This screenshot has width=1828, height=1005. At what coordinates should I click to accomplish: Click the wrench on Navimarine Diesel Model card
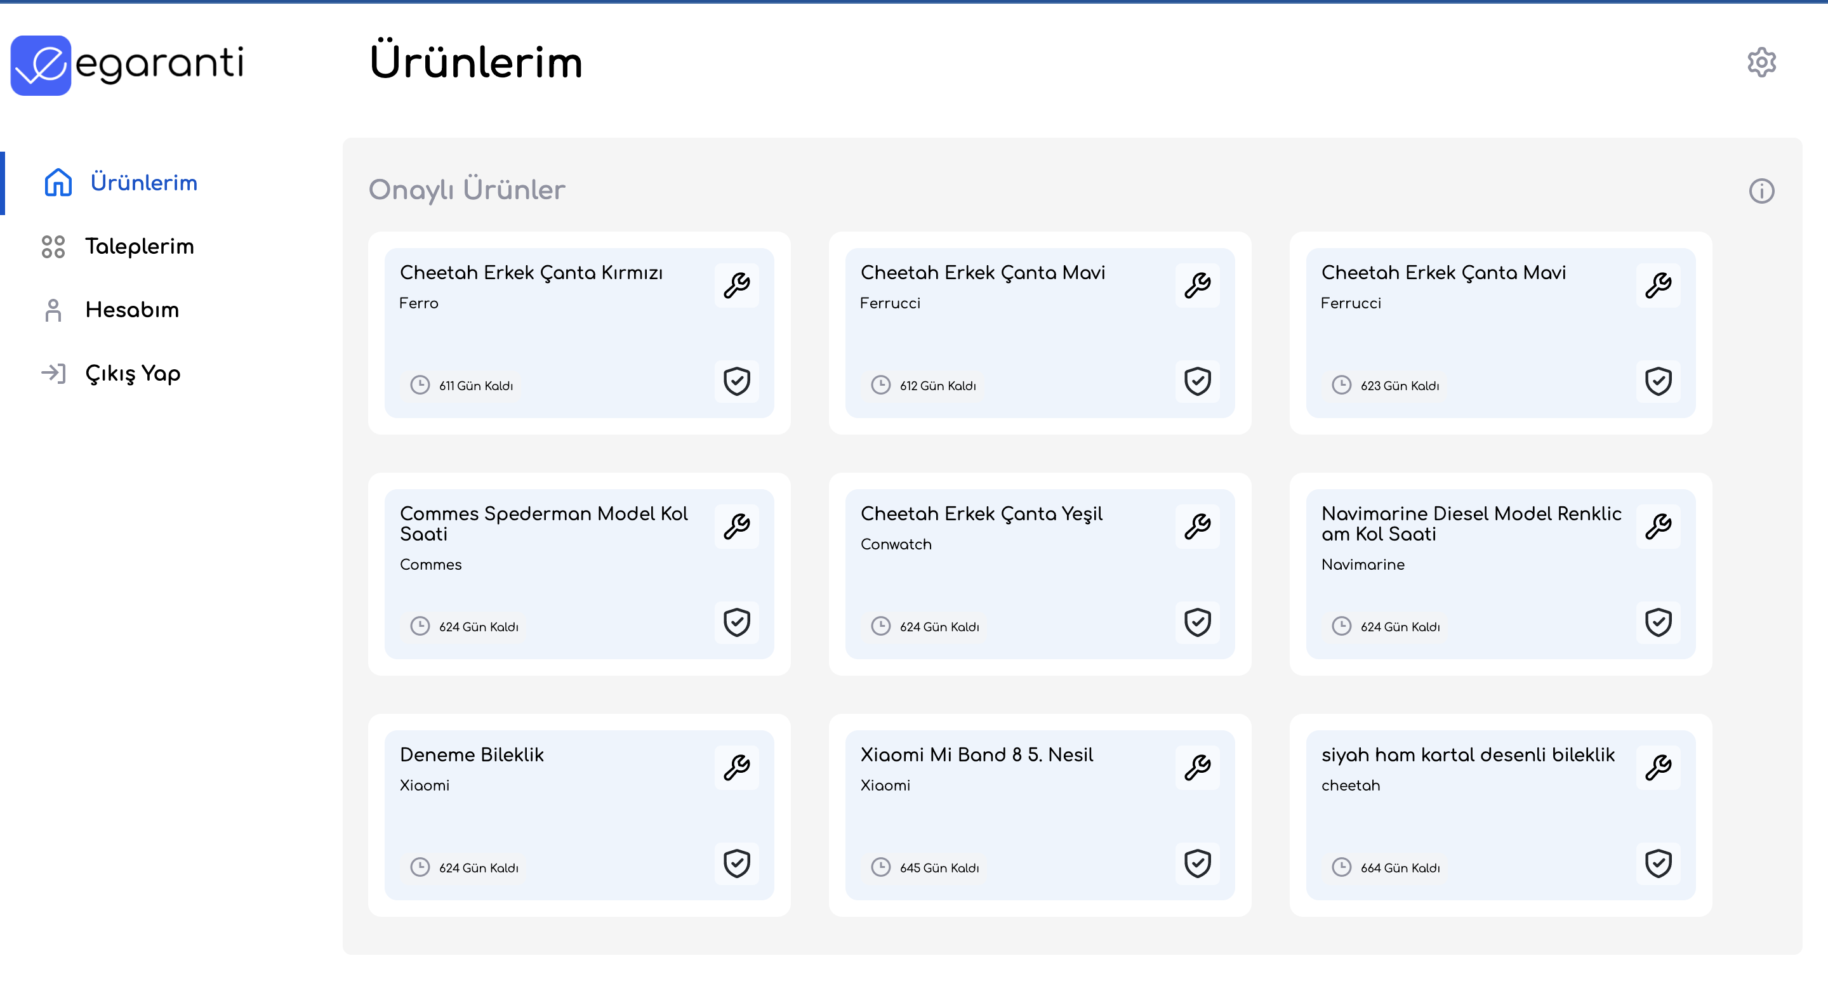[1658, 526]
